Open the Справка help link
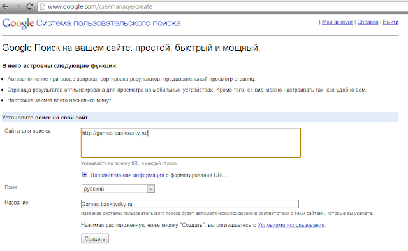This screenshot has height=251, width=408. 368,22
